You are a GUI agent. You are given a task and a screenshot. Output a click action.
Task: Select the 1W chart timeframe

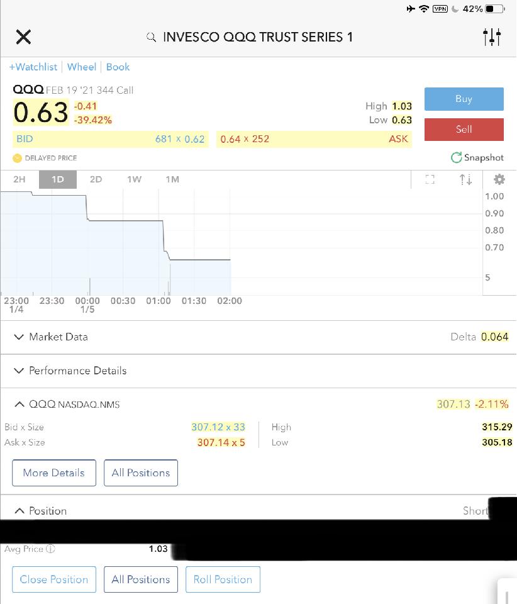coord(135,179)
